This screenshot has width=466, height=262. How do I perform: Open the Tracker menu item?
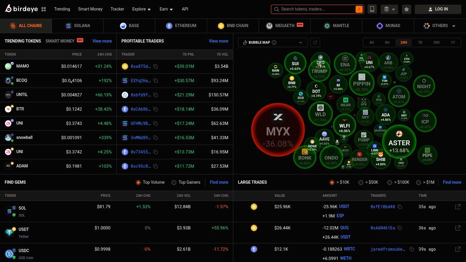click(x=117, y=9)
